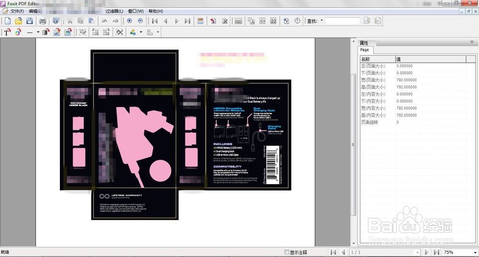
Task: Click circled T text tool icon
Action: point(297,21)
